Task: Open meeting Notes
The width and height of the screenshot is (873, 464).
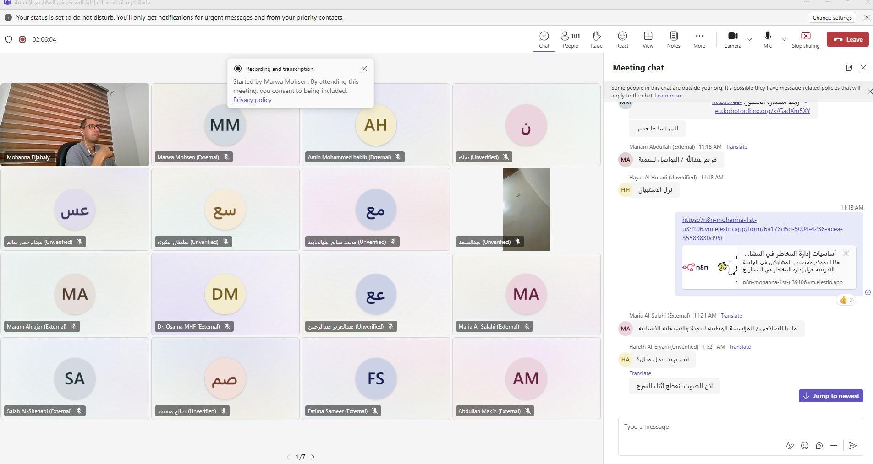Action: [673, 39]
